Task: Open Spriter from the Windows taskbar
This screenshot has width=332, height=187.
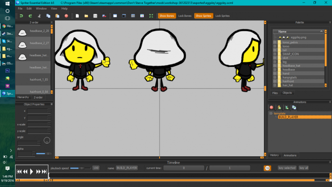Action: coord(8,93)
